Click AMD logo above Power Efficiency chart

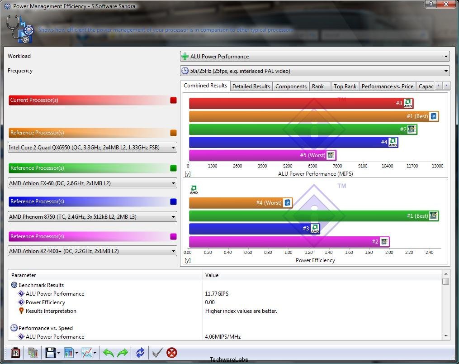click(194, 189)
